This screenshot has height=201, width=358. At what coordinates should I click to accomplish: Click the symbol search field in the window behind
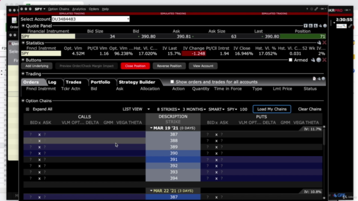coord(341,26)
